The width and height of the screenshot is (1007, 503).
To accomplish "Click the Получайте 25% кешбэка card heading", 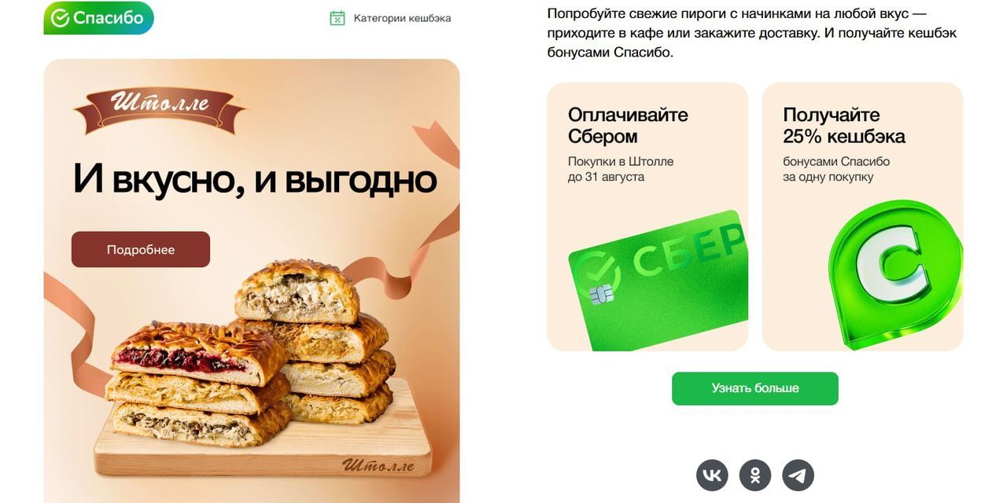I will [x=844, y=125].
